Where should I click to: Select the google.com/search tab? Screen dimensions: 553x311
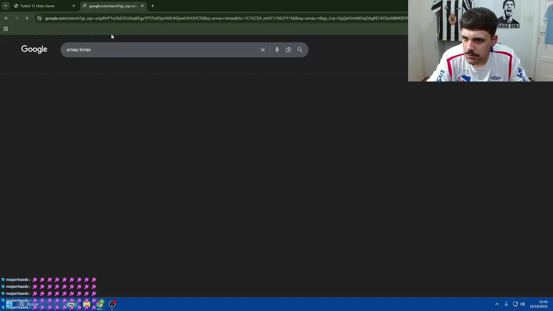pyautogui.click(x=113, y=6)
